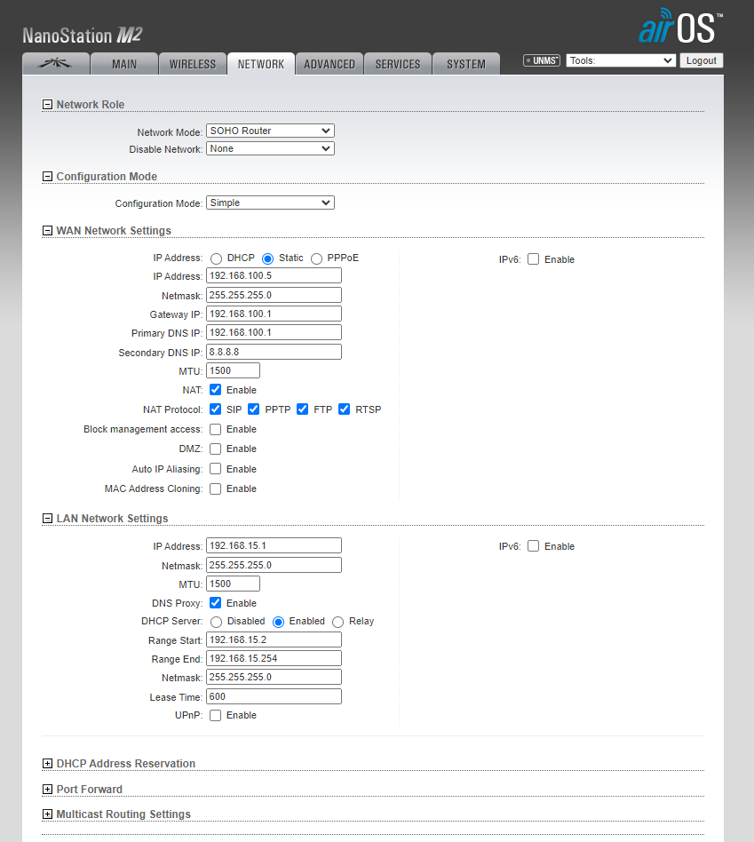Click the Gateway IP input field
This screenshot has height=842, width=754.
coord(274,314)
